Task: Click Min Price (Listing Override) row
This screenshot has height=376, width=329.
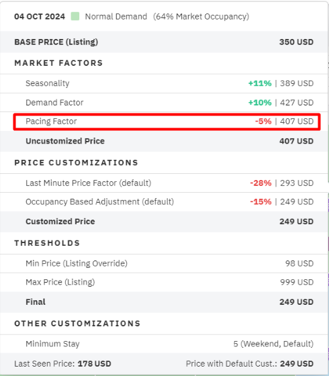Action: [x=164, y=263]
